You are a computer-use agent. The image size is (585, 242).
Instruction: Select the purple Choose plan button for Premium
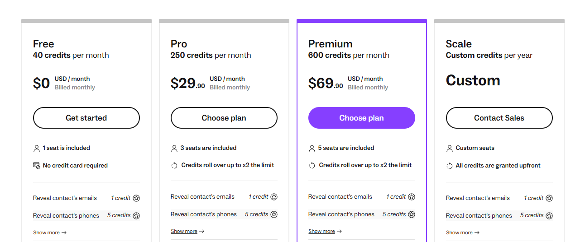pyautogui.click(x=361, y=118)
